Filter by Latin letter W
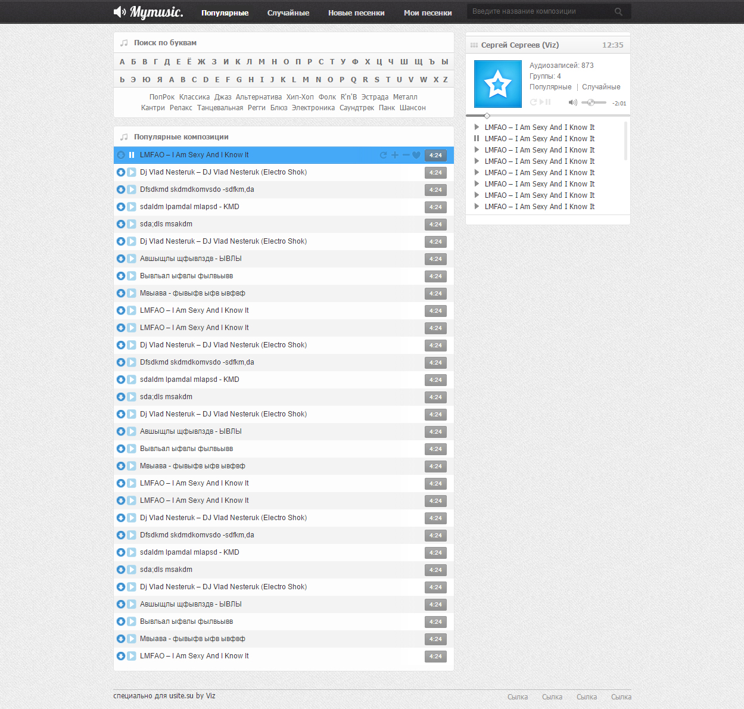 click(x=424, y=80)
